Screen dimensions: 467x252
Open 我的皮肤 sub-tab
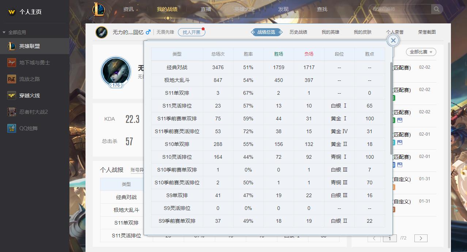[362, 32]
